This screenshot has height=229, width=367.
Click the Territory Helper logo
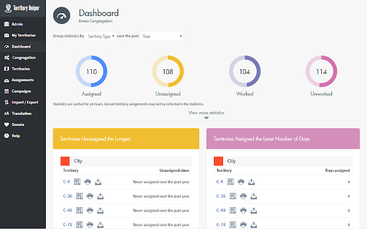22,8
